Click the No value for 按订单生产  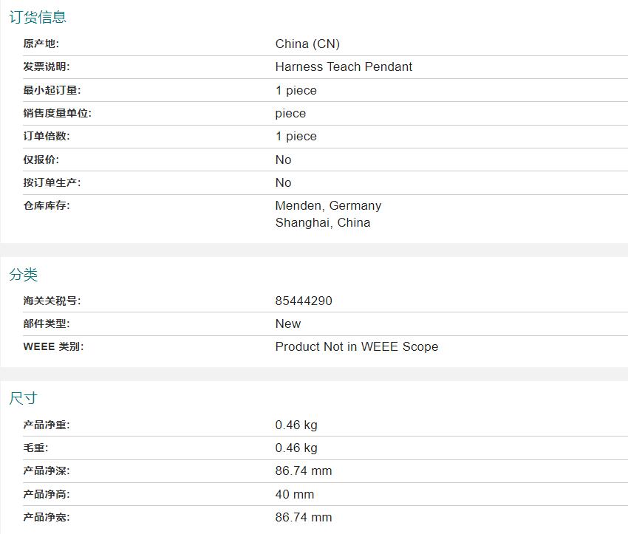pyautogui.click(x=283, y=182)
